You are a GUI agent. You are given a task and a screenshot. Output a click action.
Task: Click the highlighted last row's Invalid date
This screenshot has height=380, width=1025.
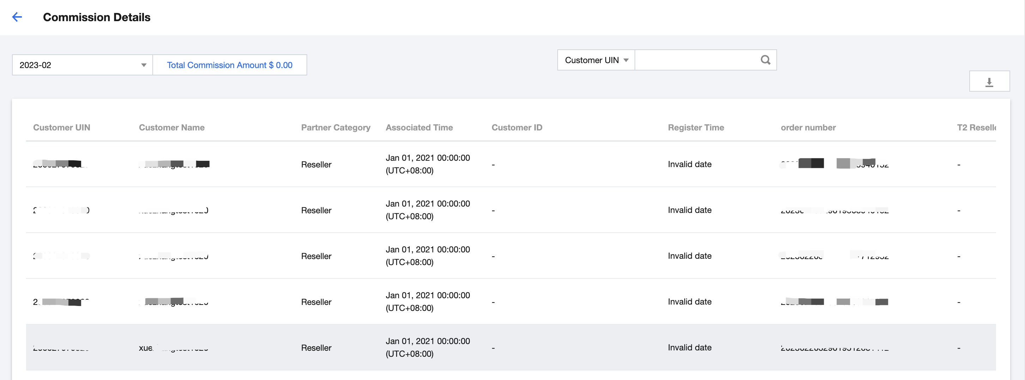689,348
